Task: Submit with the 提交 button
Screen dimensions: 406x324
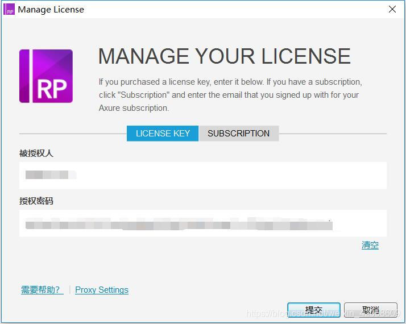Action: [x=314, y=310]
